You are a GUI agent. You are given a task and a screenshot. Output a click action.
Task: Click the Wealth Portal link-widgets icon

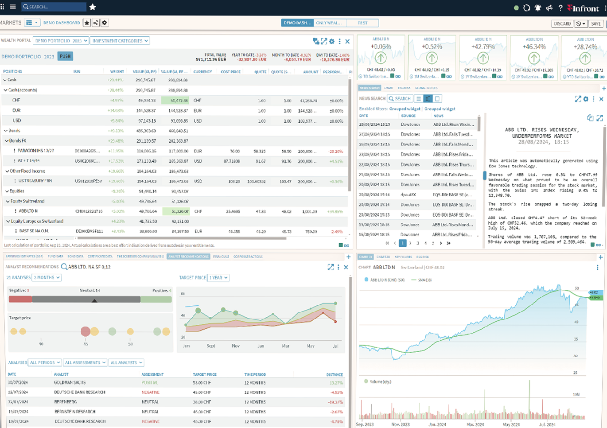coord(316,41)
